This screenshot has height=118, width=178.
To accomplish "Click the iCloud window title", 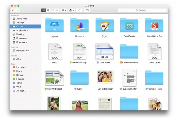I will coord(91,6).
